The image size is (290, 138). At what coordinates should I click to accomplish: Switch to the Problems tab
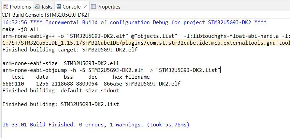click(x=20, y=6)
